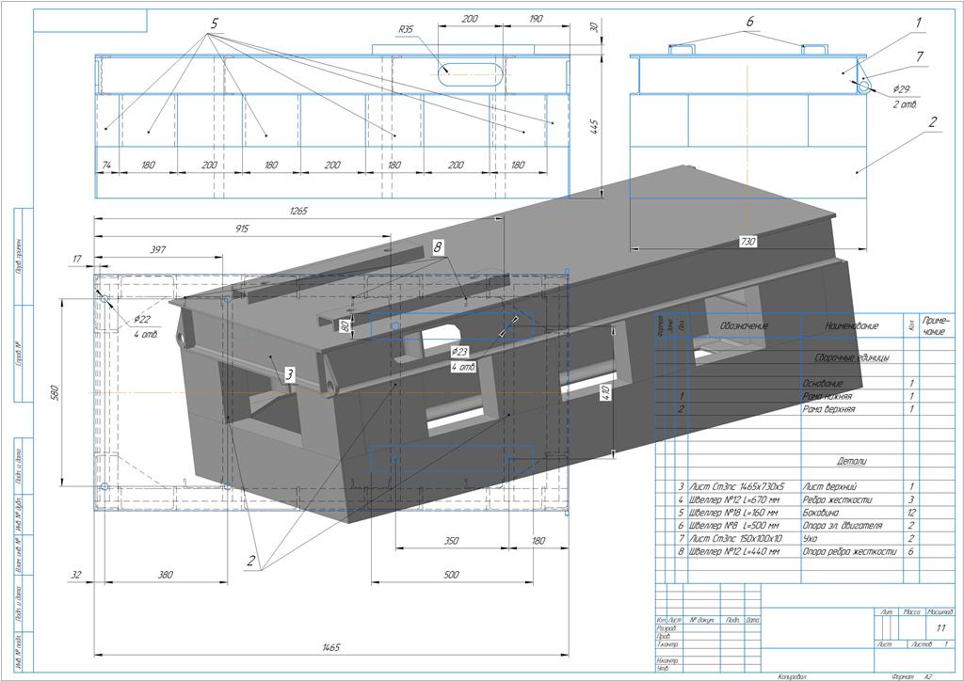Click 'Швеллер №12 L=440 мм' cell
The height and width of the screenshot is (681, 964).
733,551
